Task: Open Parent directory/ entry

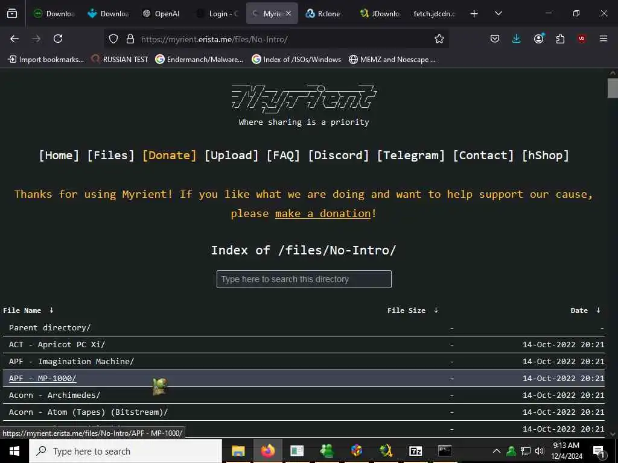Action: coord(49,327)
